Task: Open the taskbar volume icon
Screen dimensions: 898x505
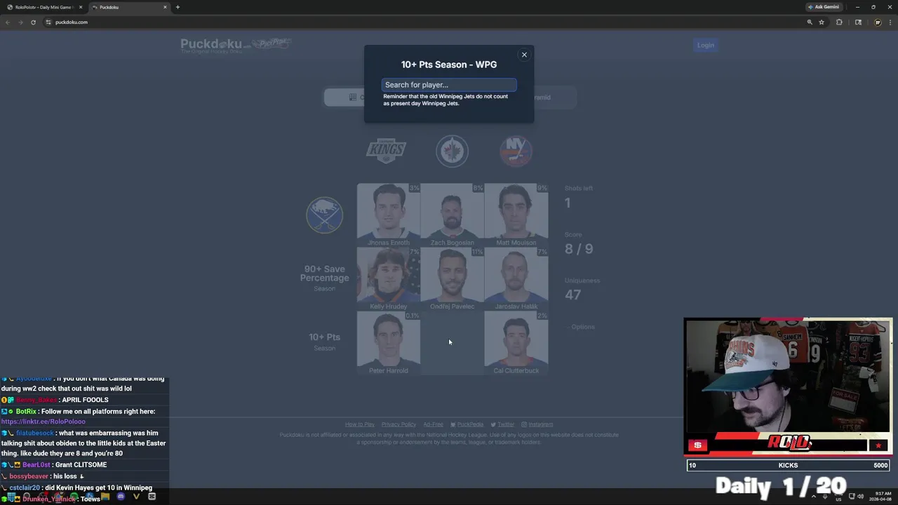Action: [x=861, y=496]
